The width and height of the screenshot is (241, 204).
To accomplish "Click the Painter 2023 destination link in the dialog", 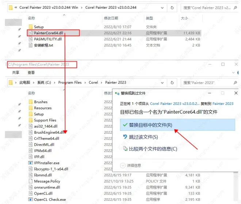I will click(x=223, y=104).
